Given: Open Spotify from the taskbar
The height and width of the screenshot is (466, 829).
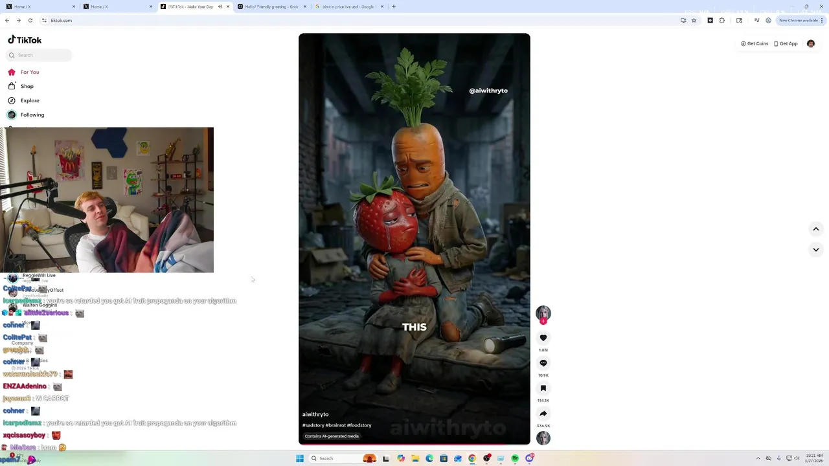Looking at the screenshot, I should click(515, 458).
